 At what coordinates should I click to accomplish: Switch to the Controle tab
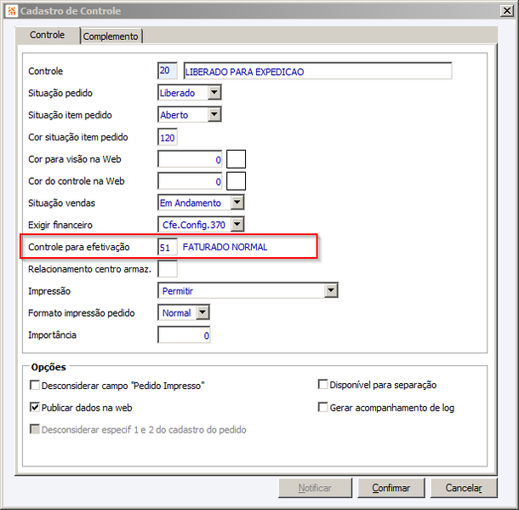click(47, 35)
